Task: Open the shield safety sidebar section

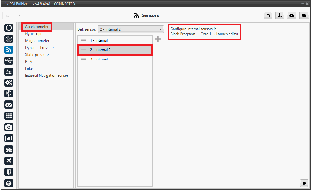Action: pyautogui.click(x=9, y=172)
